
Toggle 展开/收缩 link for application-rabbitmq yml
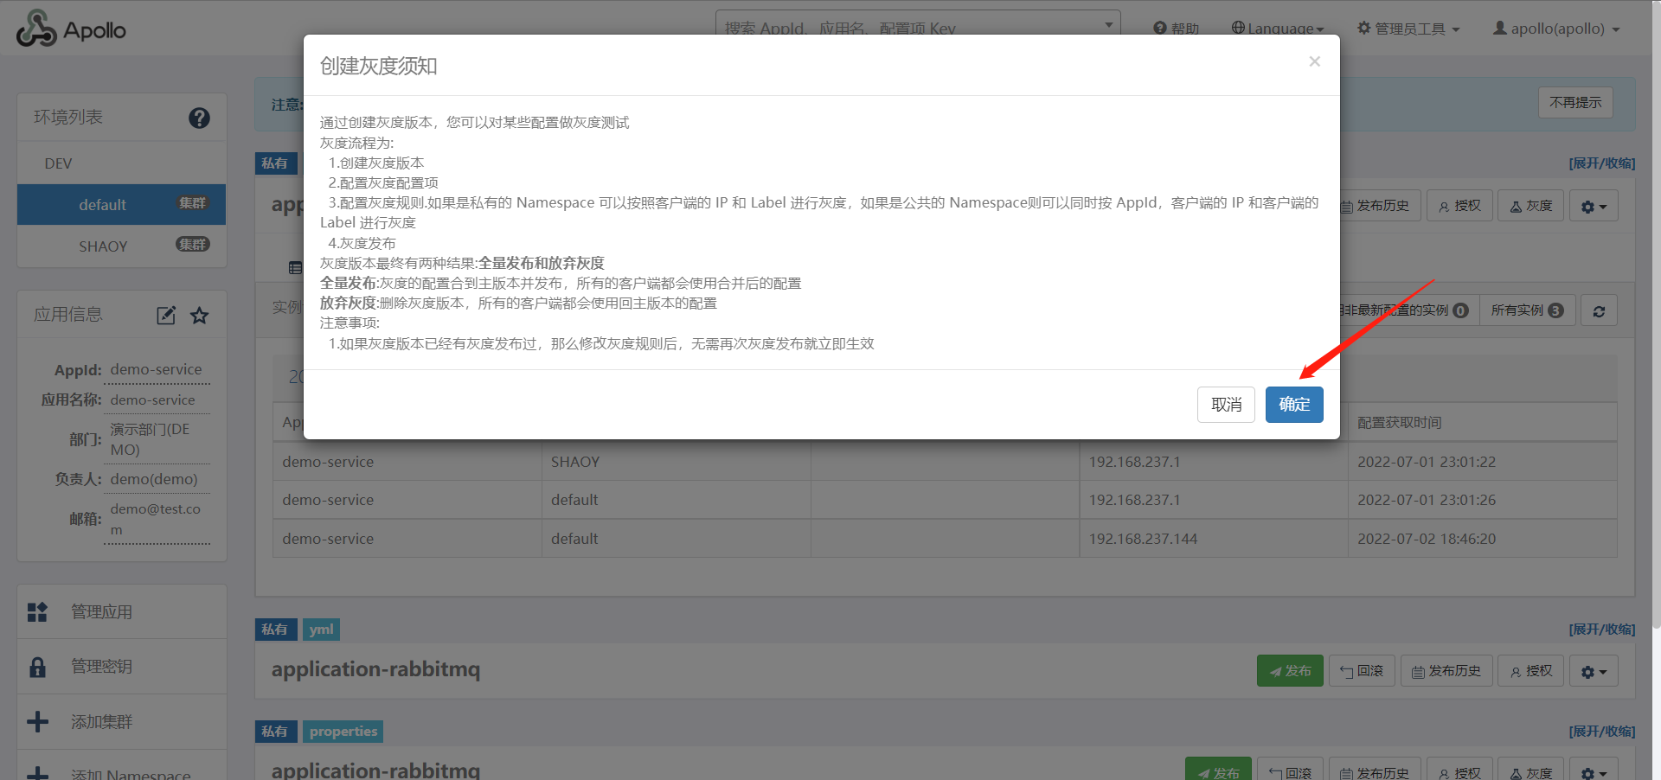[x=1601, y=630]
